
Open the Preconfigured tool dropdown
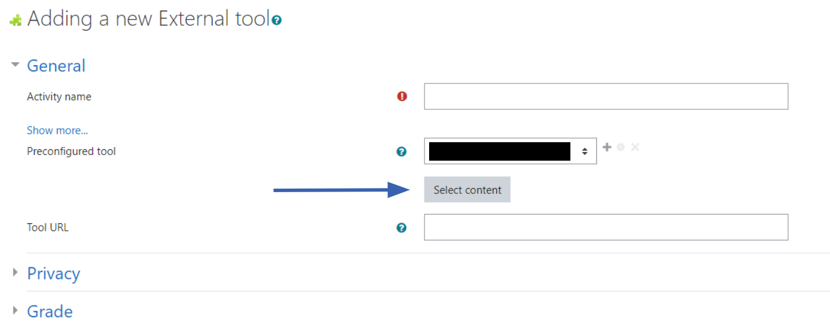tap(510, 152)
